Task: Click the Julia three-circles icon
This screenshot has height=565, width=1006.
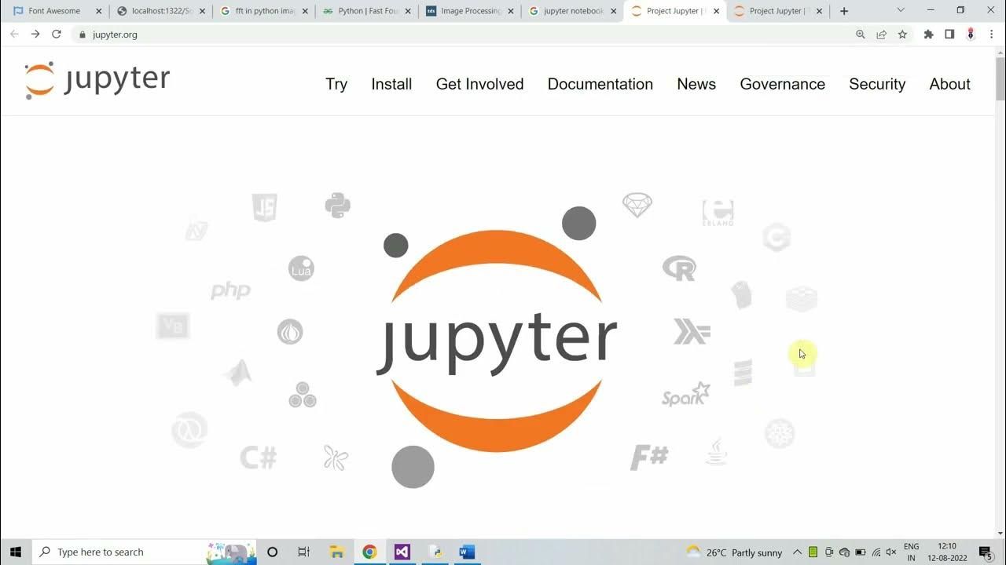Action: pyautogui.click(x=302, y=395)
